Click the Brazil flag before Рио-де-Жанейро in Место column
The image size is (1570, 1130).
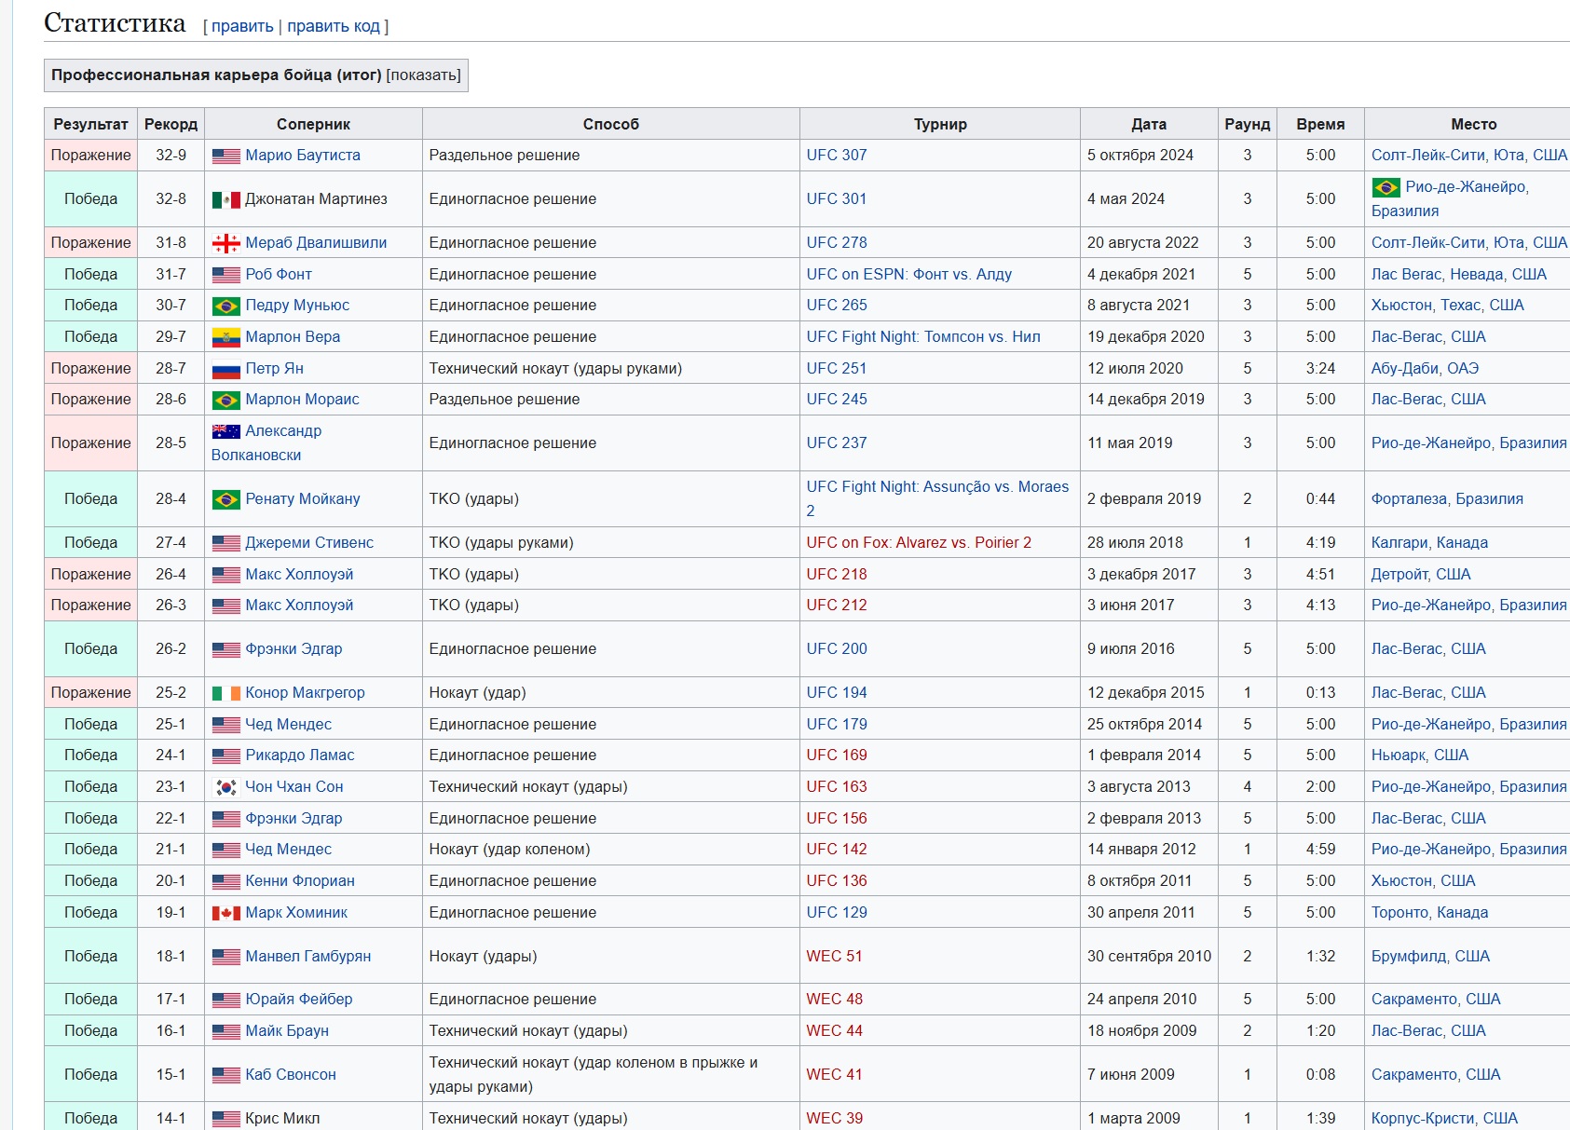(1386, 187)
